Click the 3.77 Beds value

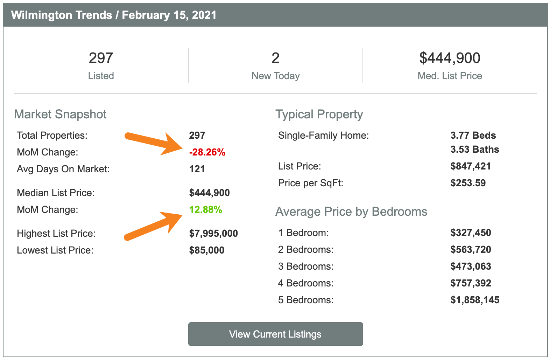473,136
